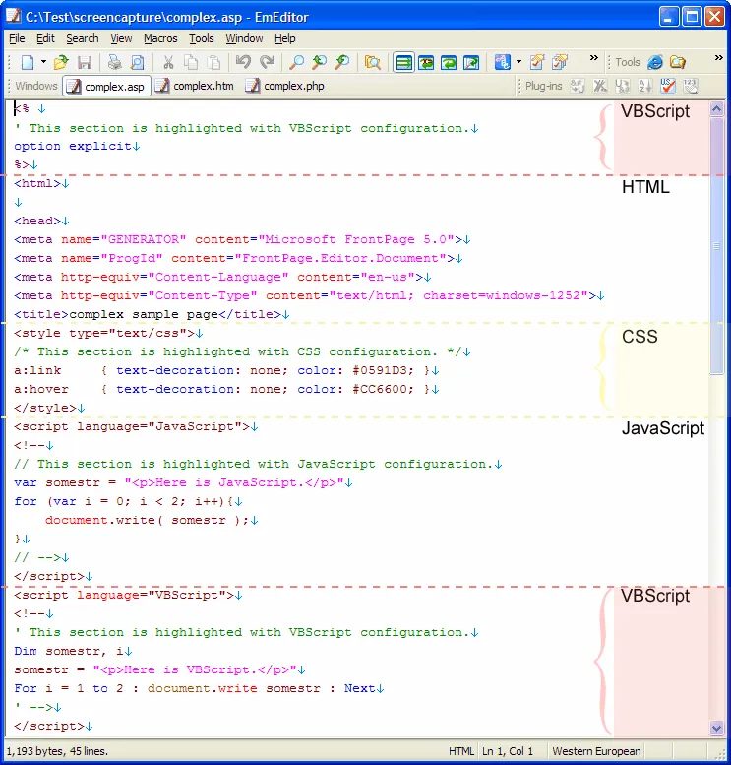The width and height of the screenshot is (731, 765).
Task: Expand the main toolbar overflow chevron
Action: [x=594, y=57]
